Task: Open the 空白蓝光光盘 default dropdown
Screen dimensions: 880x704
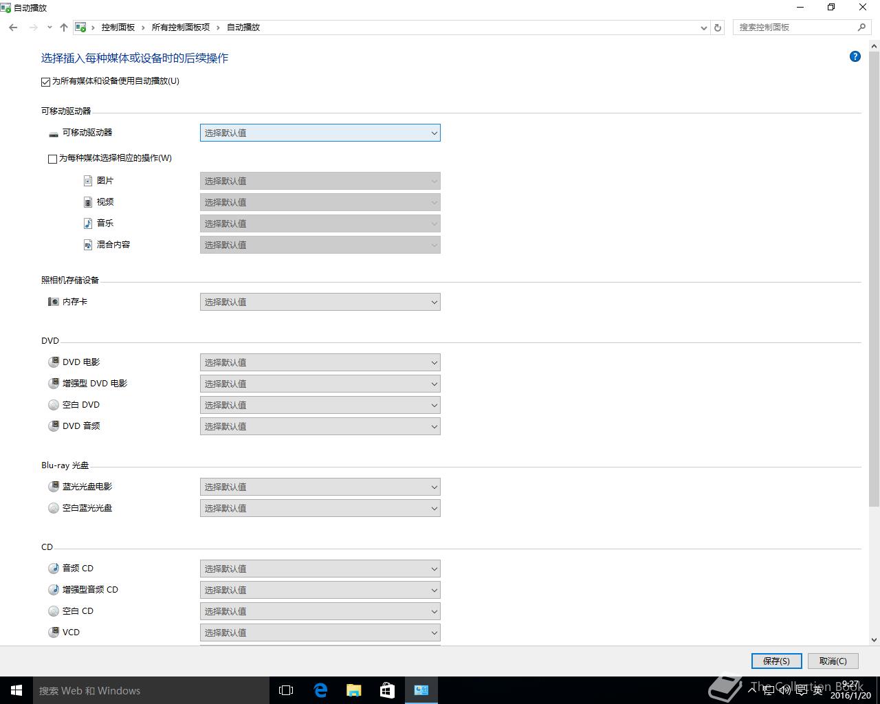Action: [320, 508]
